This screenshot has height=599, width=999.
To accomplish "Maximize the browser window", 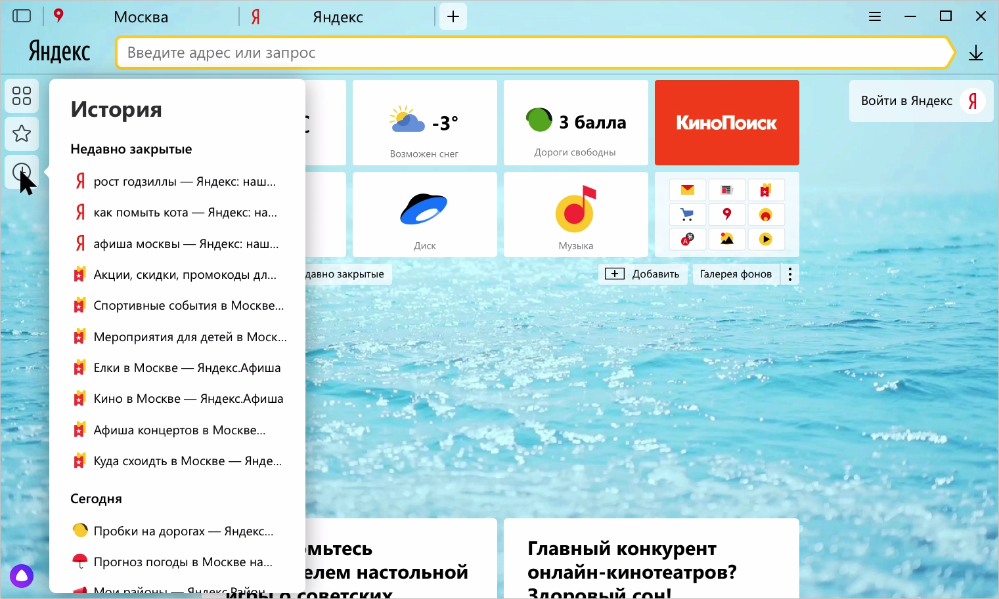I will point(946,16).
